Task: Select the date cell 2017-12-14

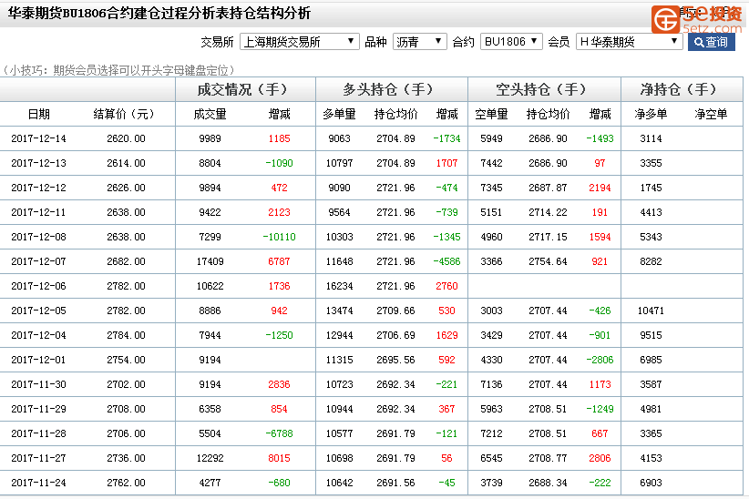Action: point(38,139)
